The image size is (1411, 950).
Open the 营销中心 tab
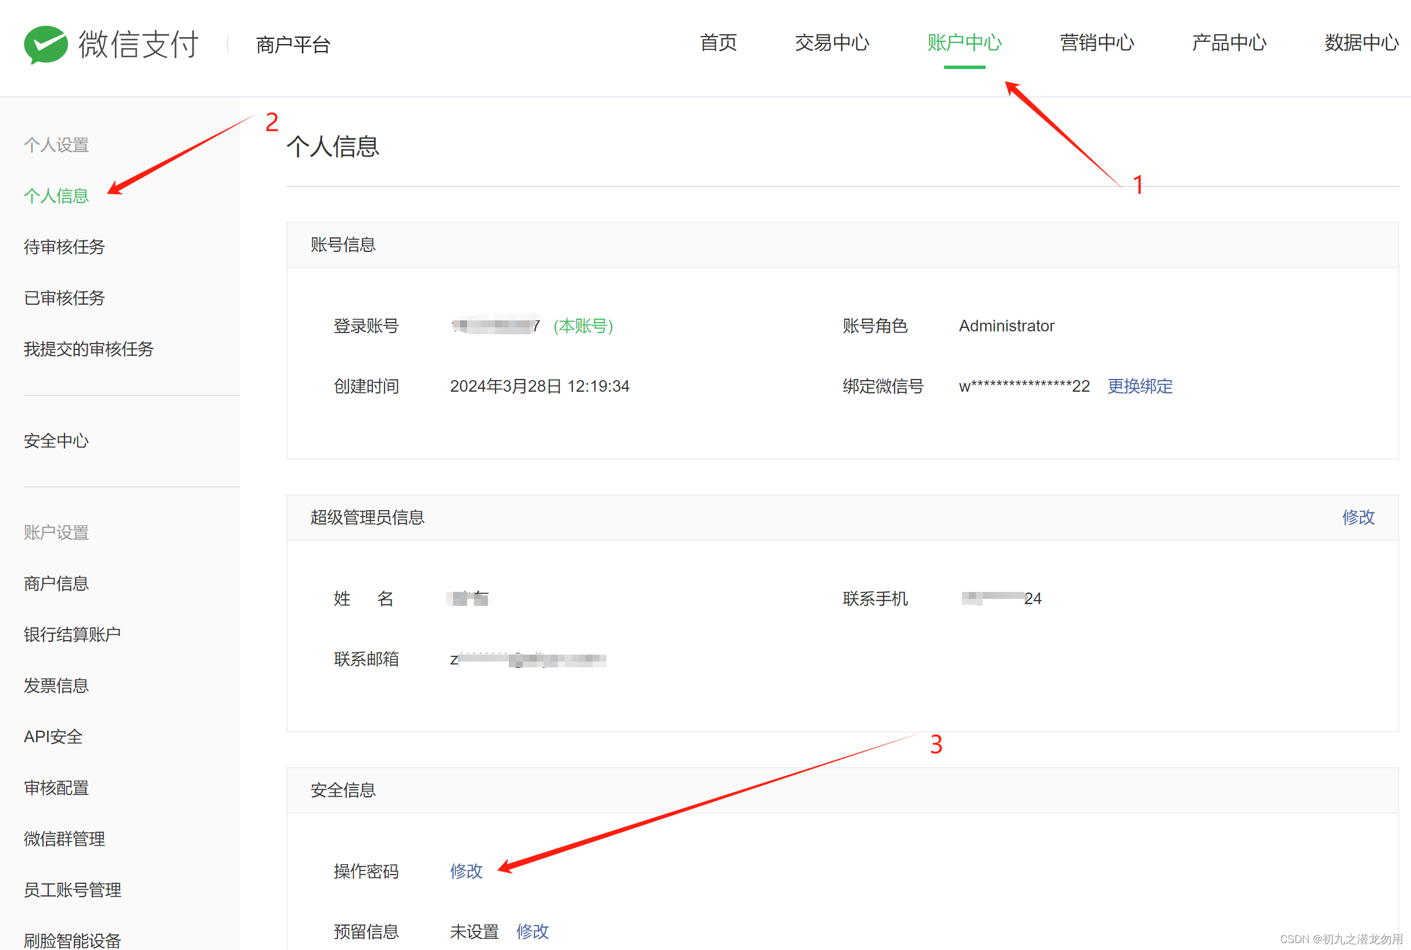coord(1096,43)
